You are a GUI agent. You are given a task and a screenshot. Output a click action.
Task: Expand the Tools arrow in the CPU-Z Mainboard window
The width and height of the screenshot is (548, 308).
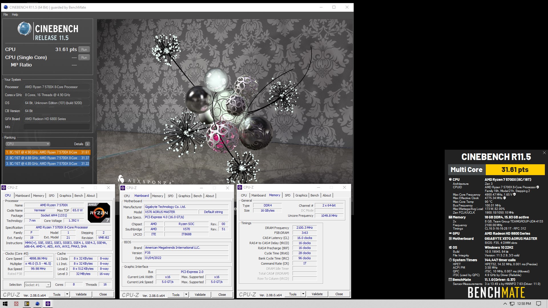[x=186, y=295]
